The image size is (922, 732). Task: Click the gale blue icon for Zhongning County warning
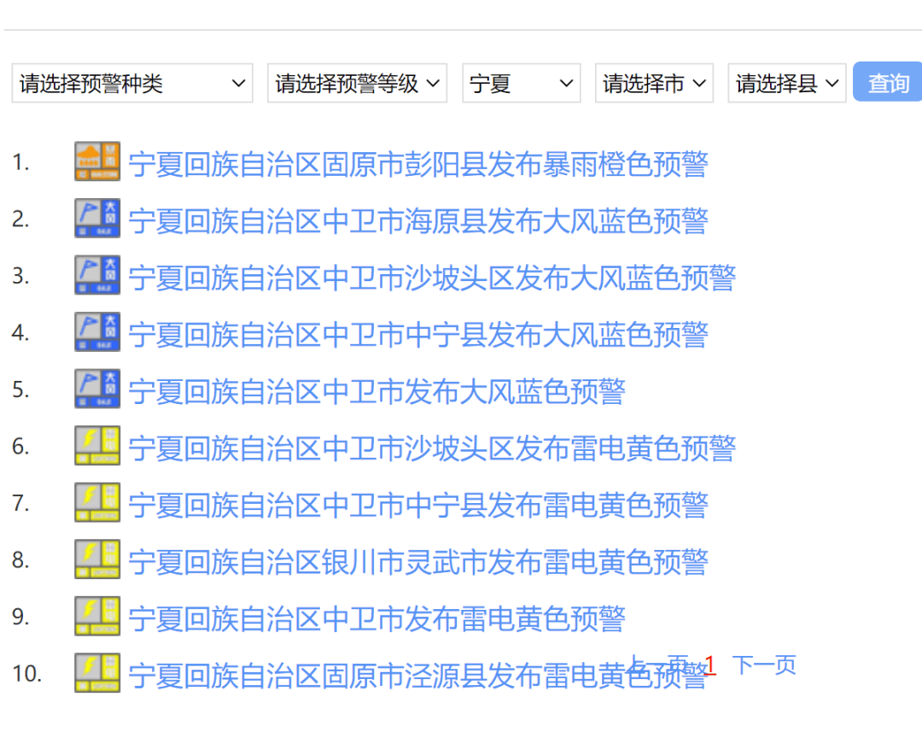[96, 331]
